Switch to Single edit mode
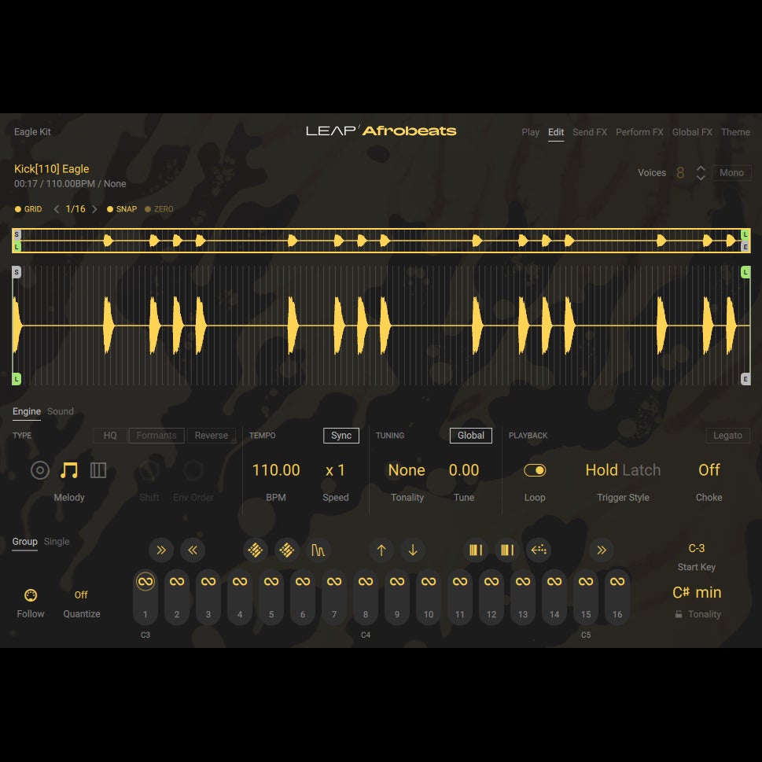The height and width of the screenshot is (762, 762). coord(57,541)
